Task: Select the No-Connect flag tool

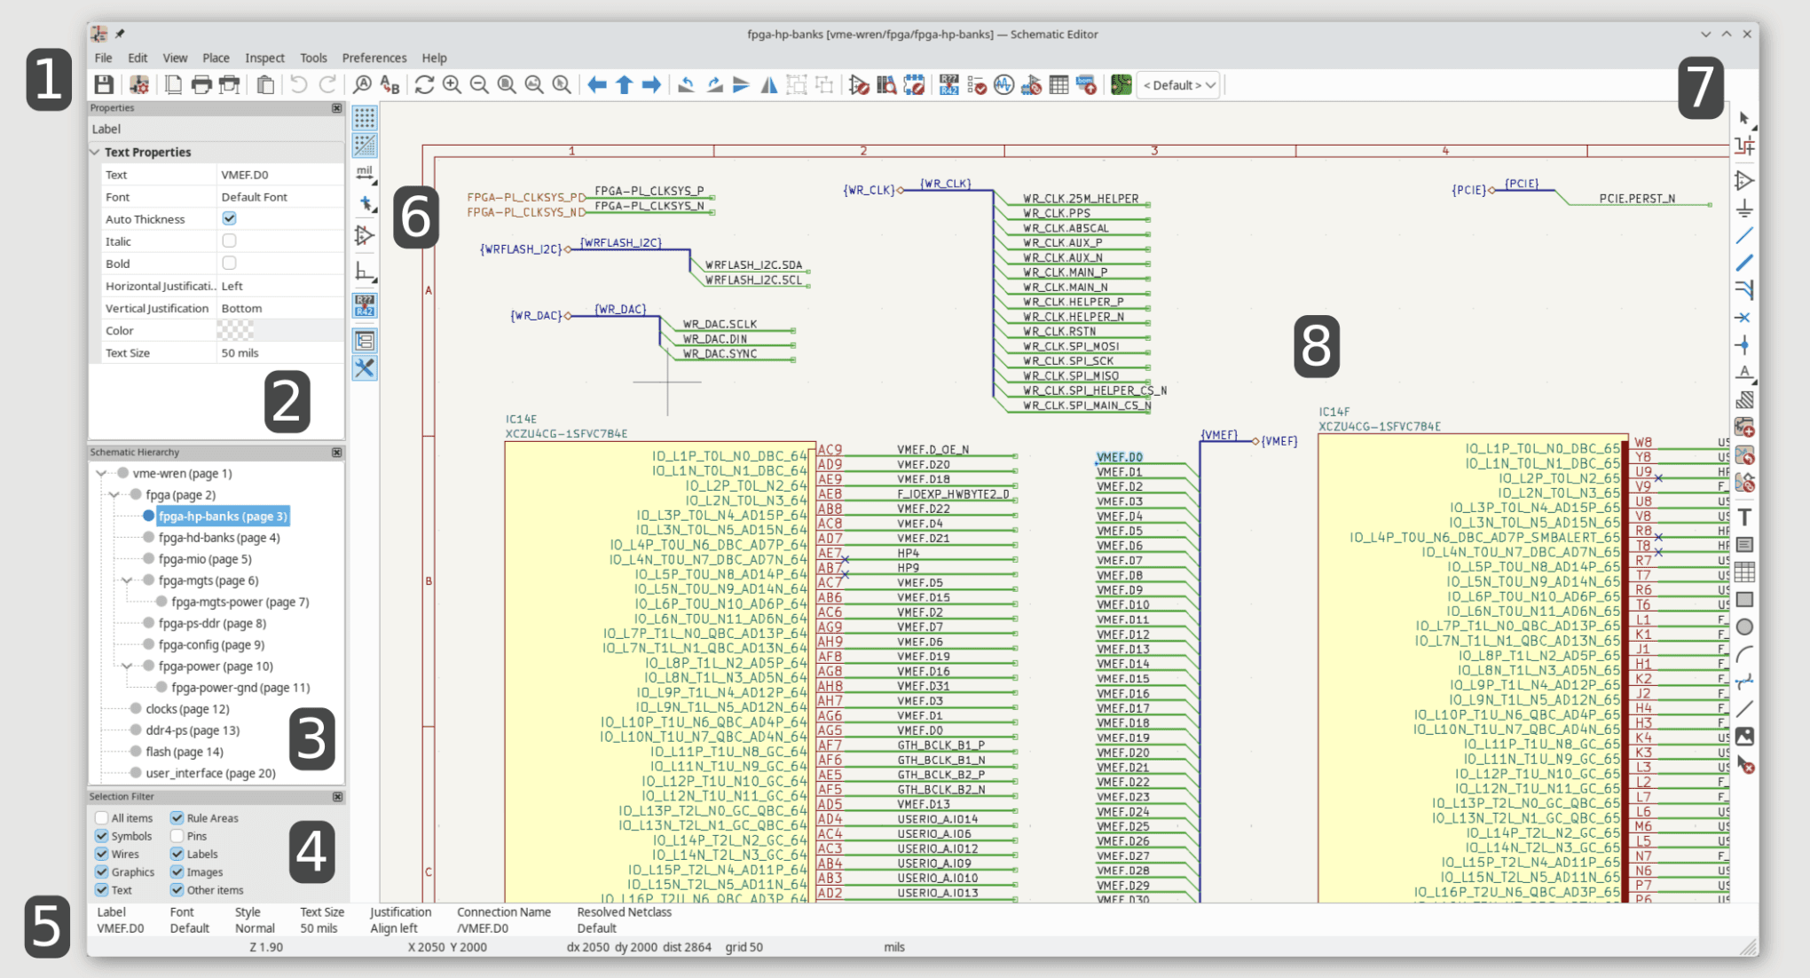Action: point(1744,318)
